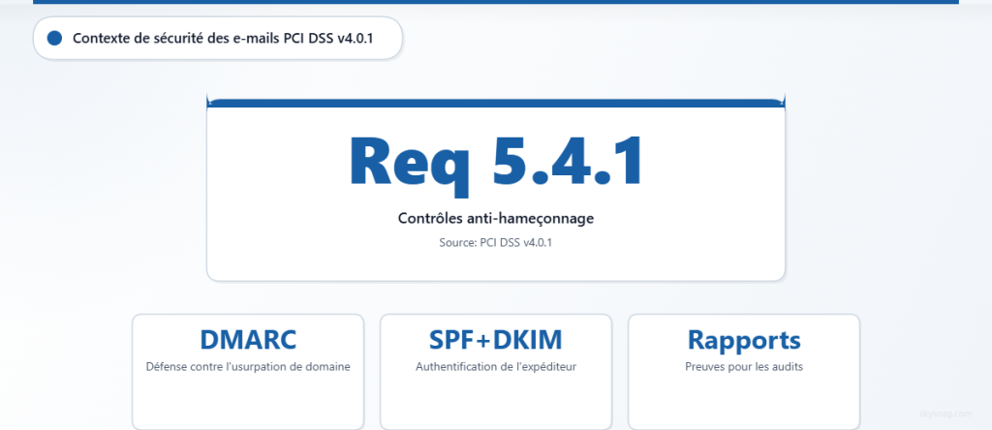The image size is (992, 430).
Task: Open the Rapports card
Action: tap(744, 372)
